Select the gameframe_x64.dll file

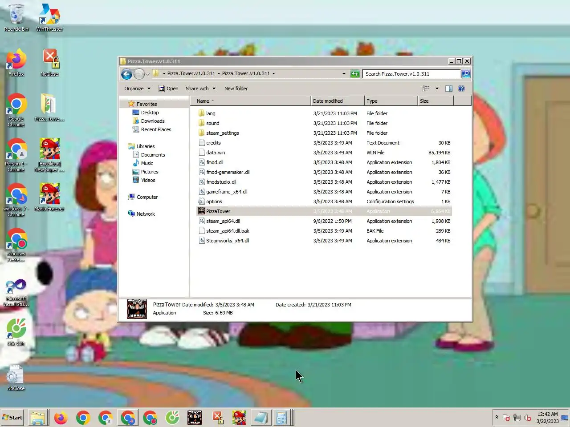coord(227,192)
